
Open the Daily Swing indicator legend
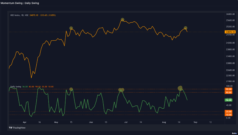coord(15,87)
